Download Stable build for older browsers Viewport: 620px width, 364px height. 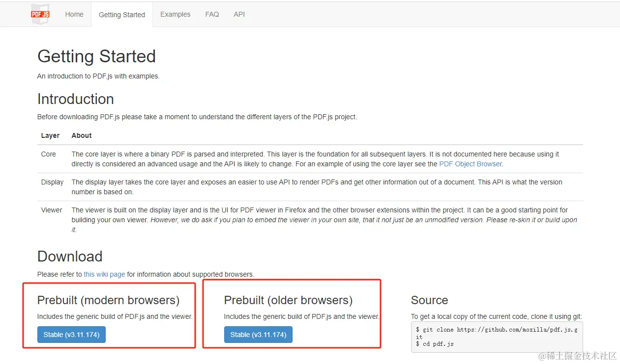pos(258,335)
